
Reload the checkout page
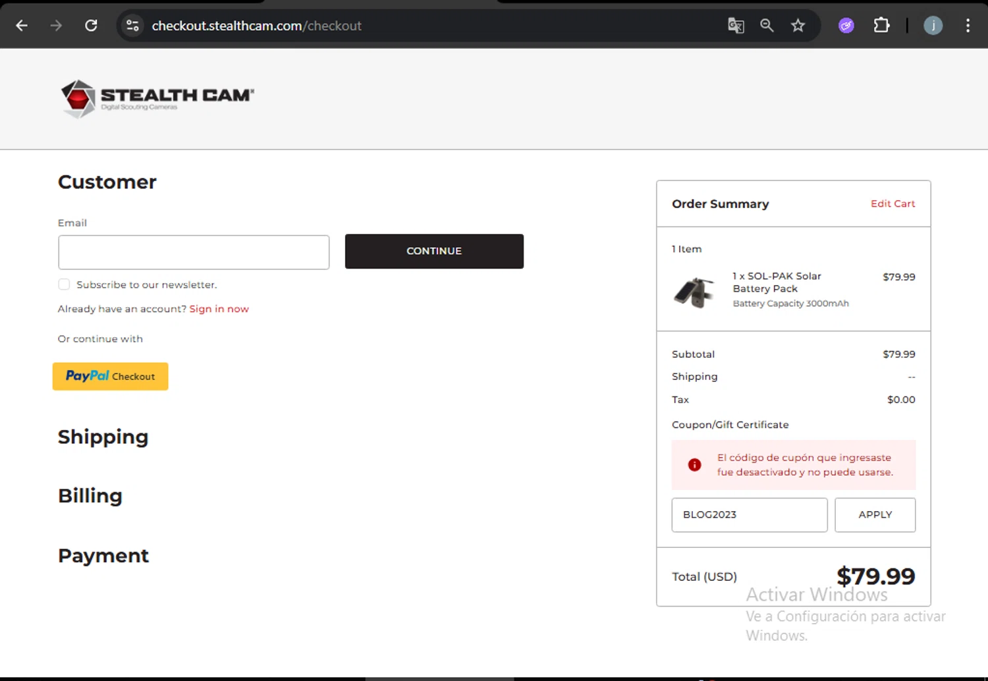(92, 26)
